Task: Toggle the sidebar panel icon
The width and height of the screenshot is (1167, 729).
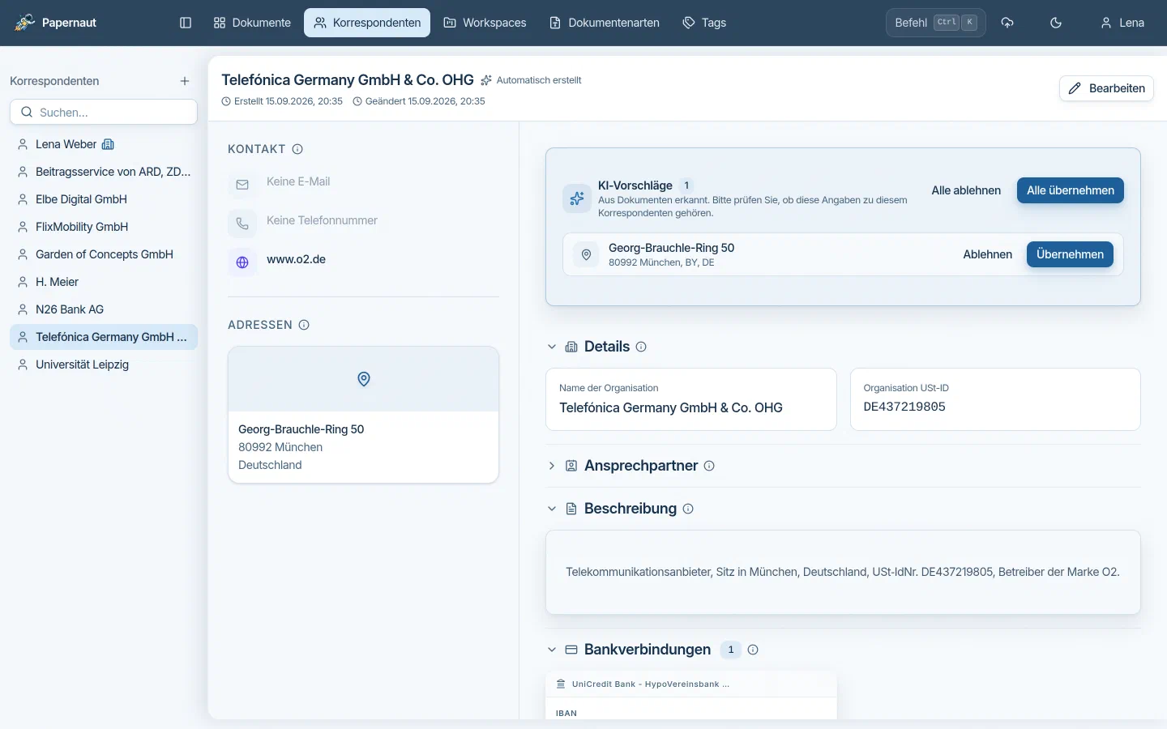Action: pos(186,23)
